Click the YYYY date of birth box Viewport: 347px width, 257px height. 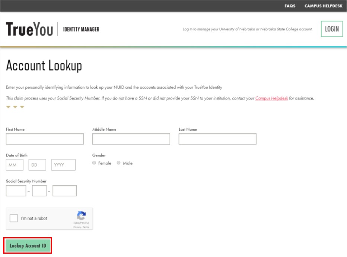(64, 164)
